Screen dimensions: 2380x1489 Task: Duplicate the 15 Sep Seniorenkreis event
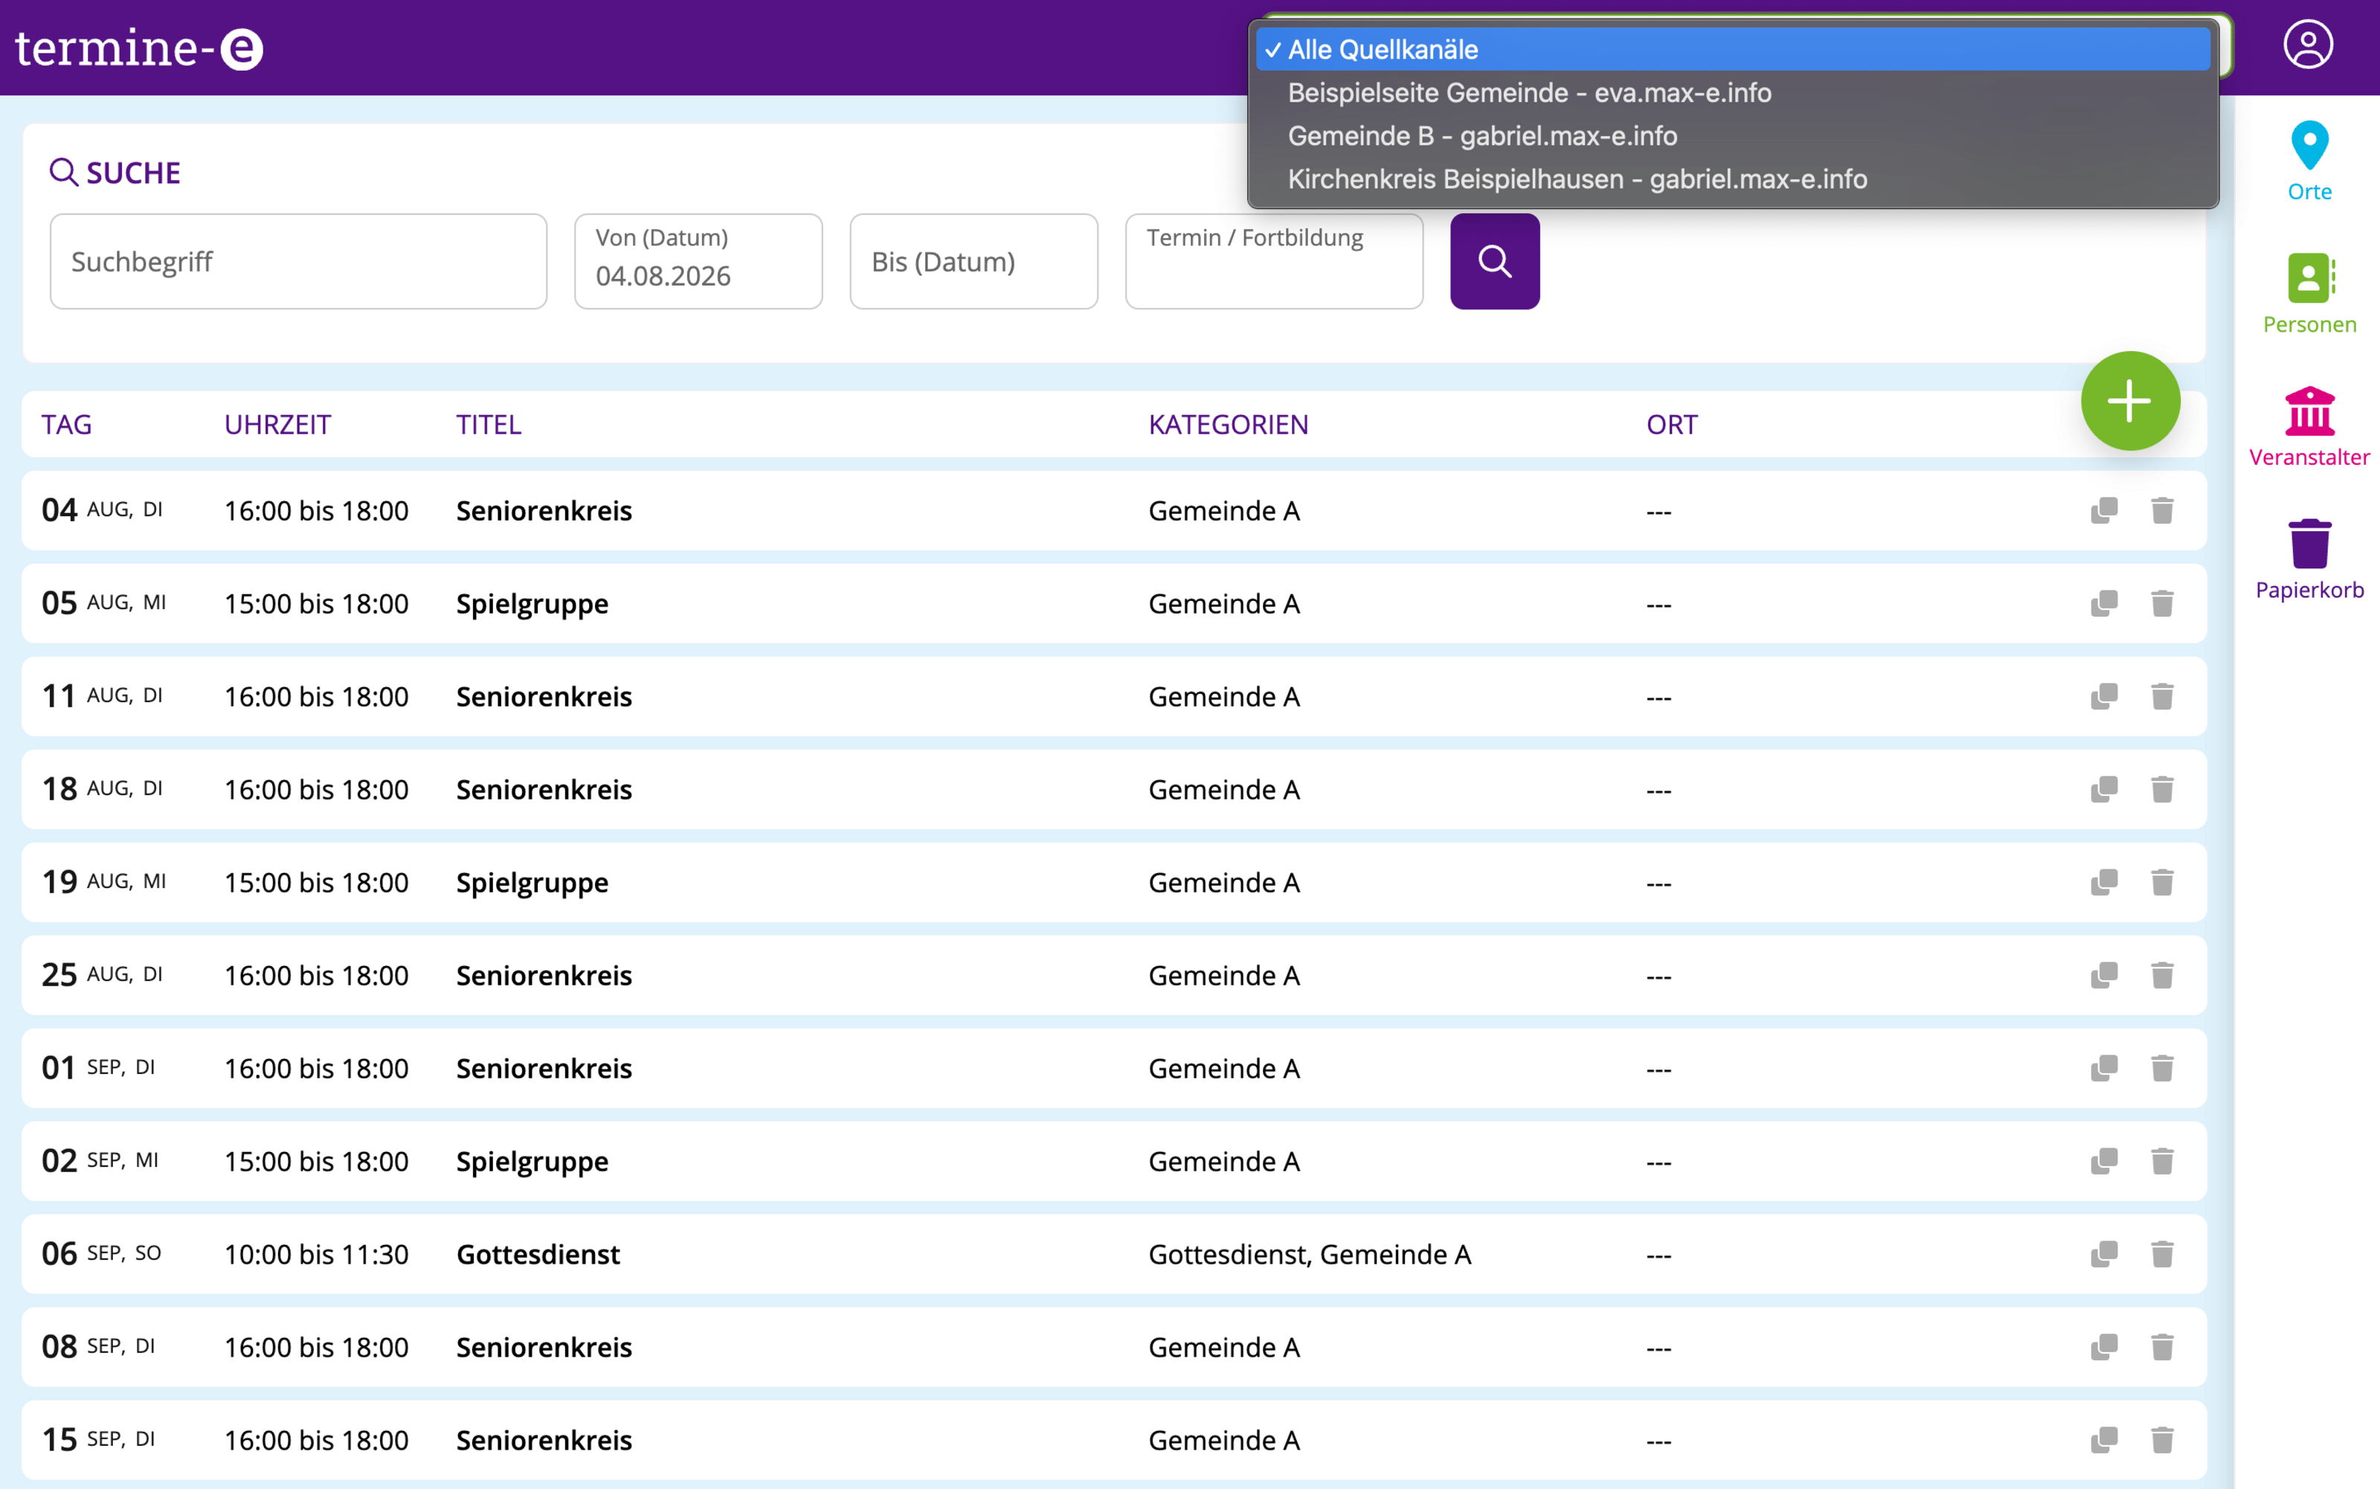pos(2104,1440)
